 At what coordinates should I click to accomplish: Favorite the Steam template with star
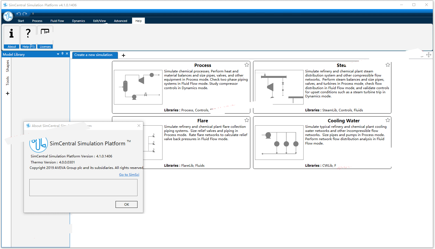(x=388, y=65)
